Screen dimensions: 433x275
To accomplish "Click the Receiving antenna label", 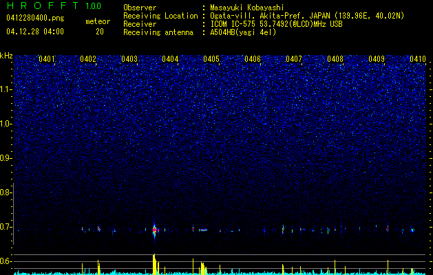I will pyautogui.click(x=158, y=32).
